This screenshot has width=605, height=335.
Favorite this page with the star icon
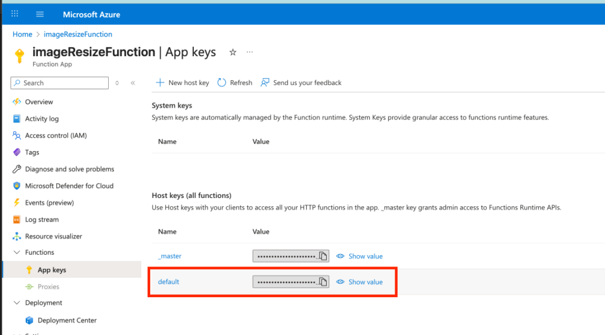click(x=233, y=53)
